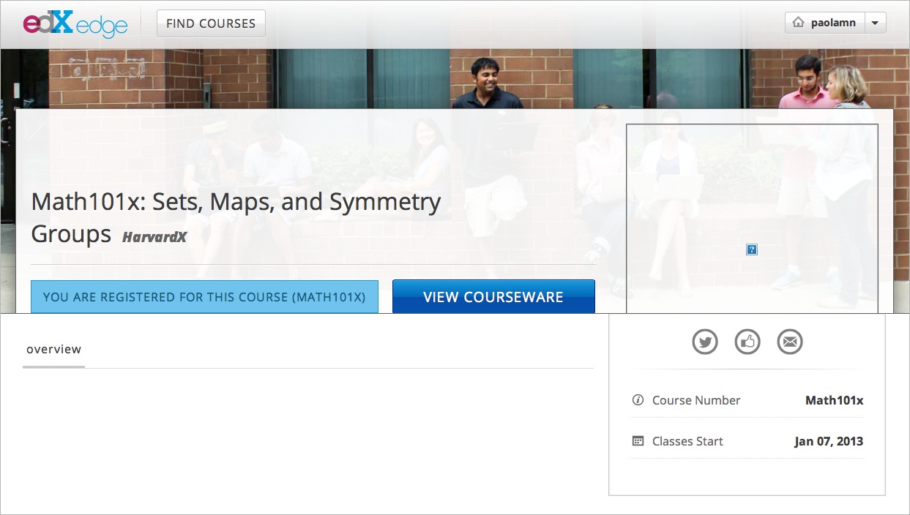Click the HarvardX institution name

coord(154,237)
